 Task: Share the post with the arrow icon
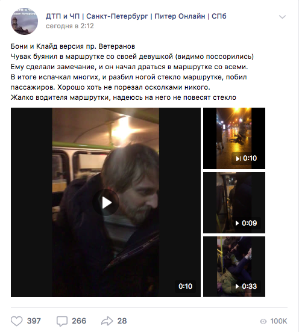click(x=107, y=321)
